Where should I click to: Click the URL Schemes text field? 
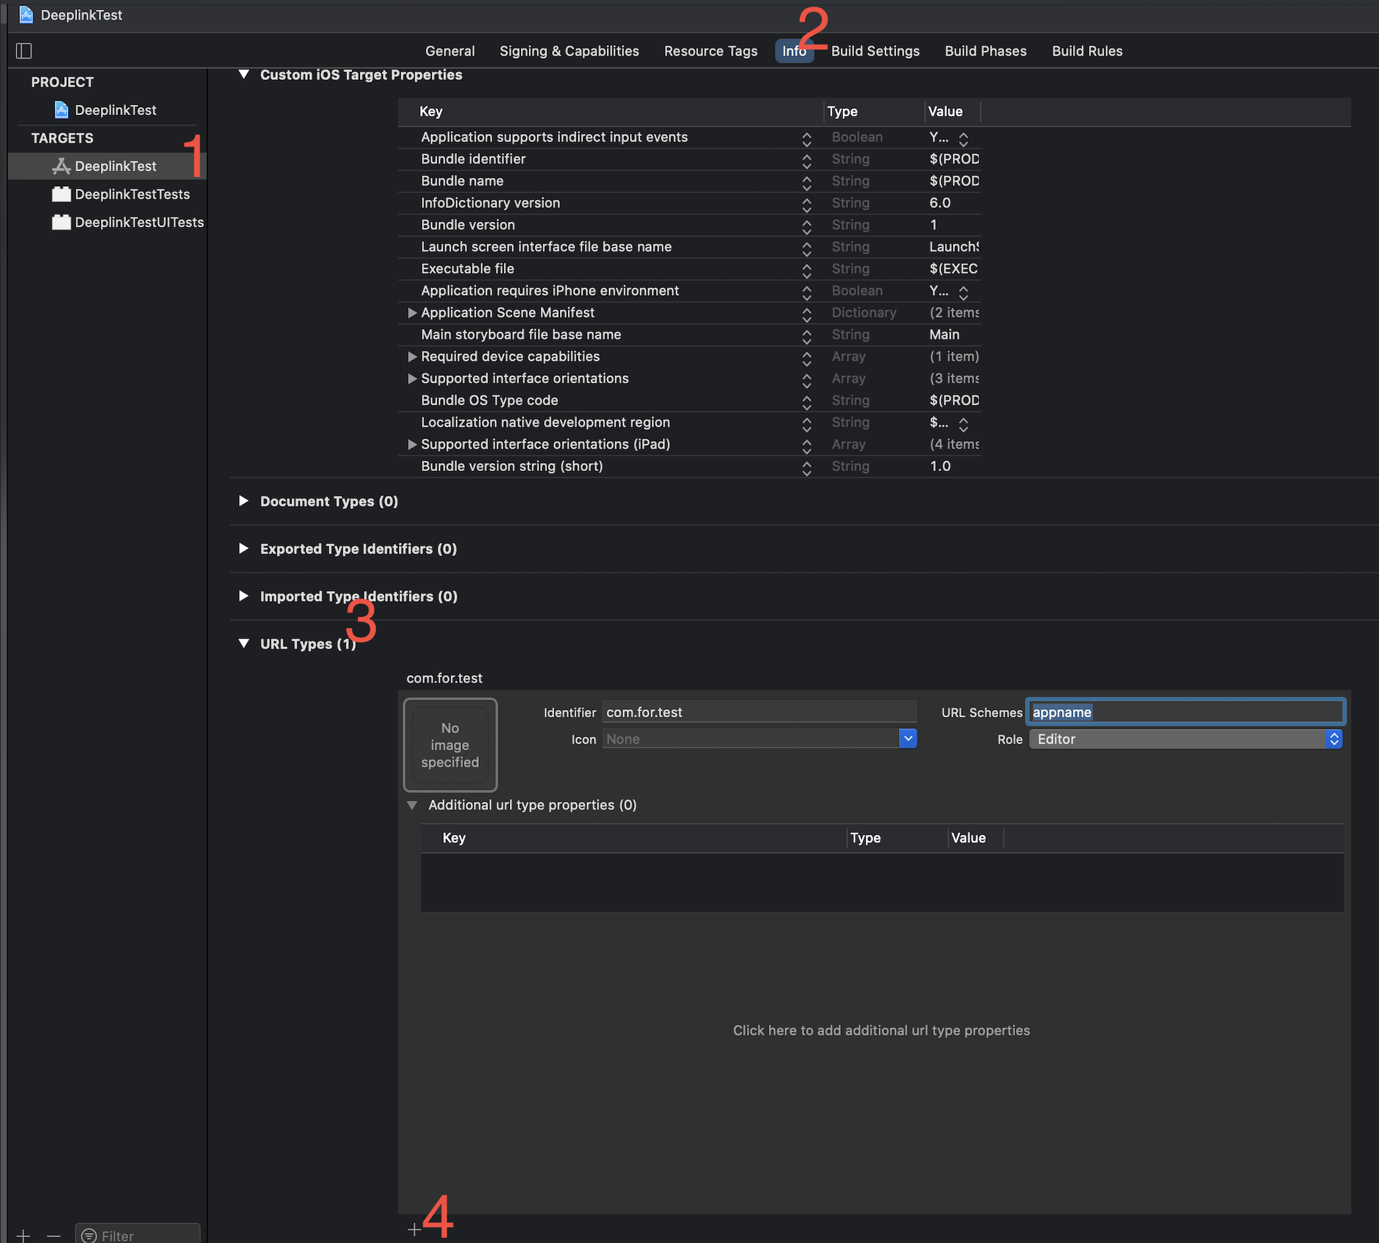pyautogui.click(x=1185, y=711)
